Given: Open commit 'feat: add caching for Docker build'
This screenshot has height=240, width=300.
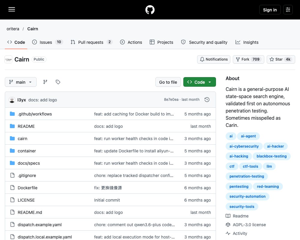Looking at the screenshot, I should 134,114.
